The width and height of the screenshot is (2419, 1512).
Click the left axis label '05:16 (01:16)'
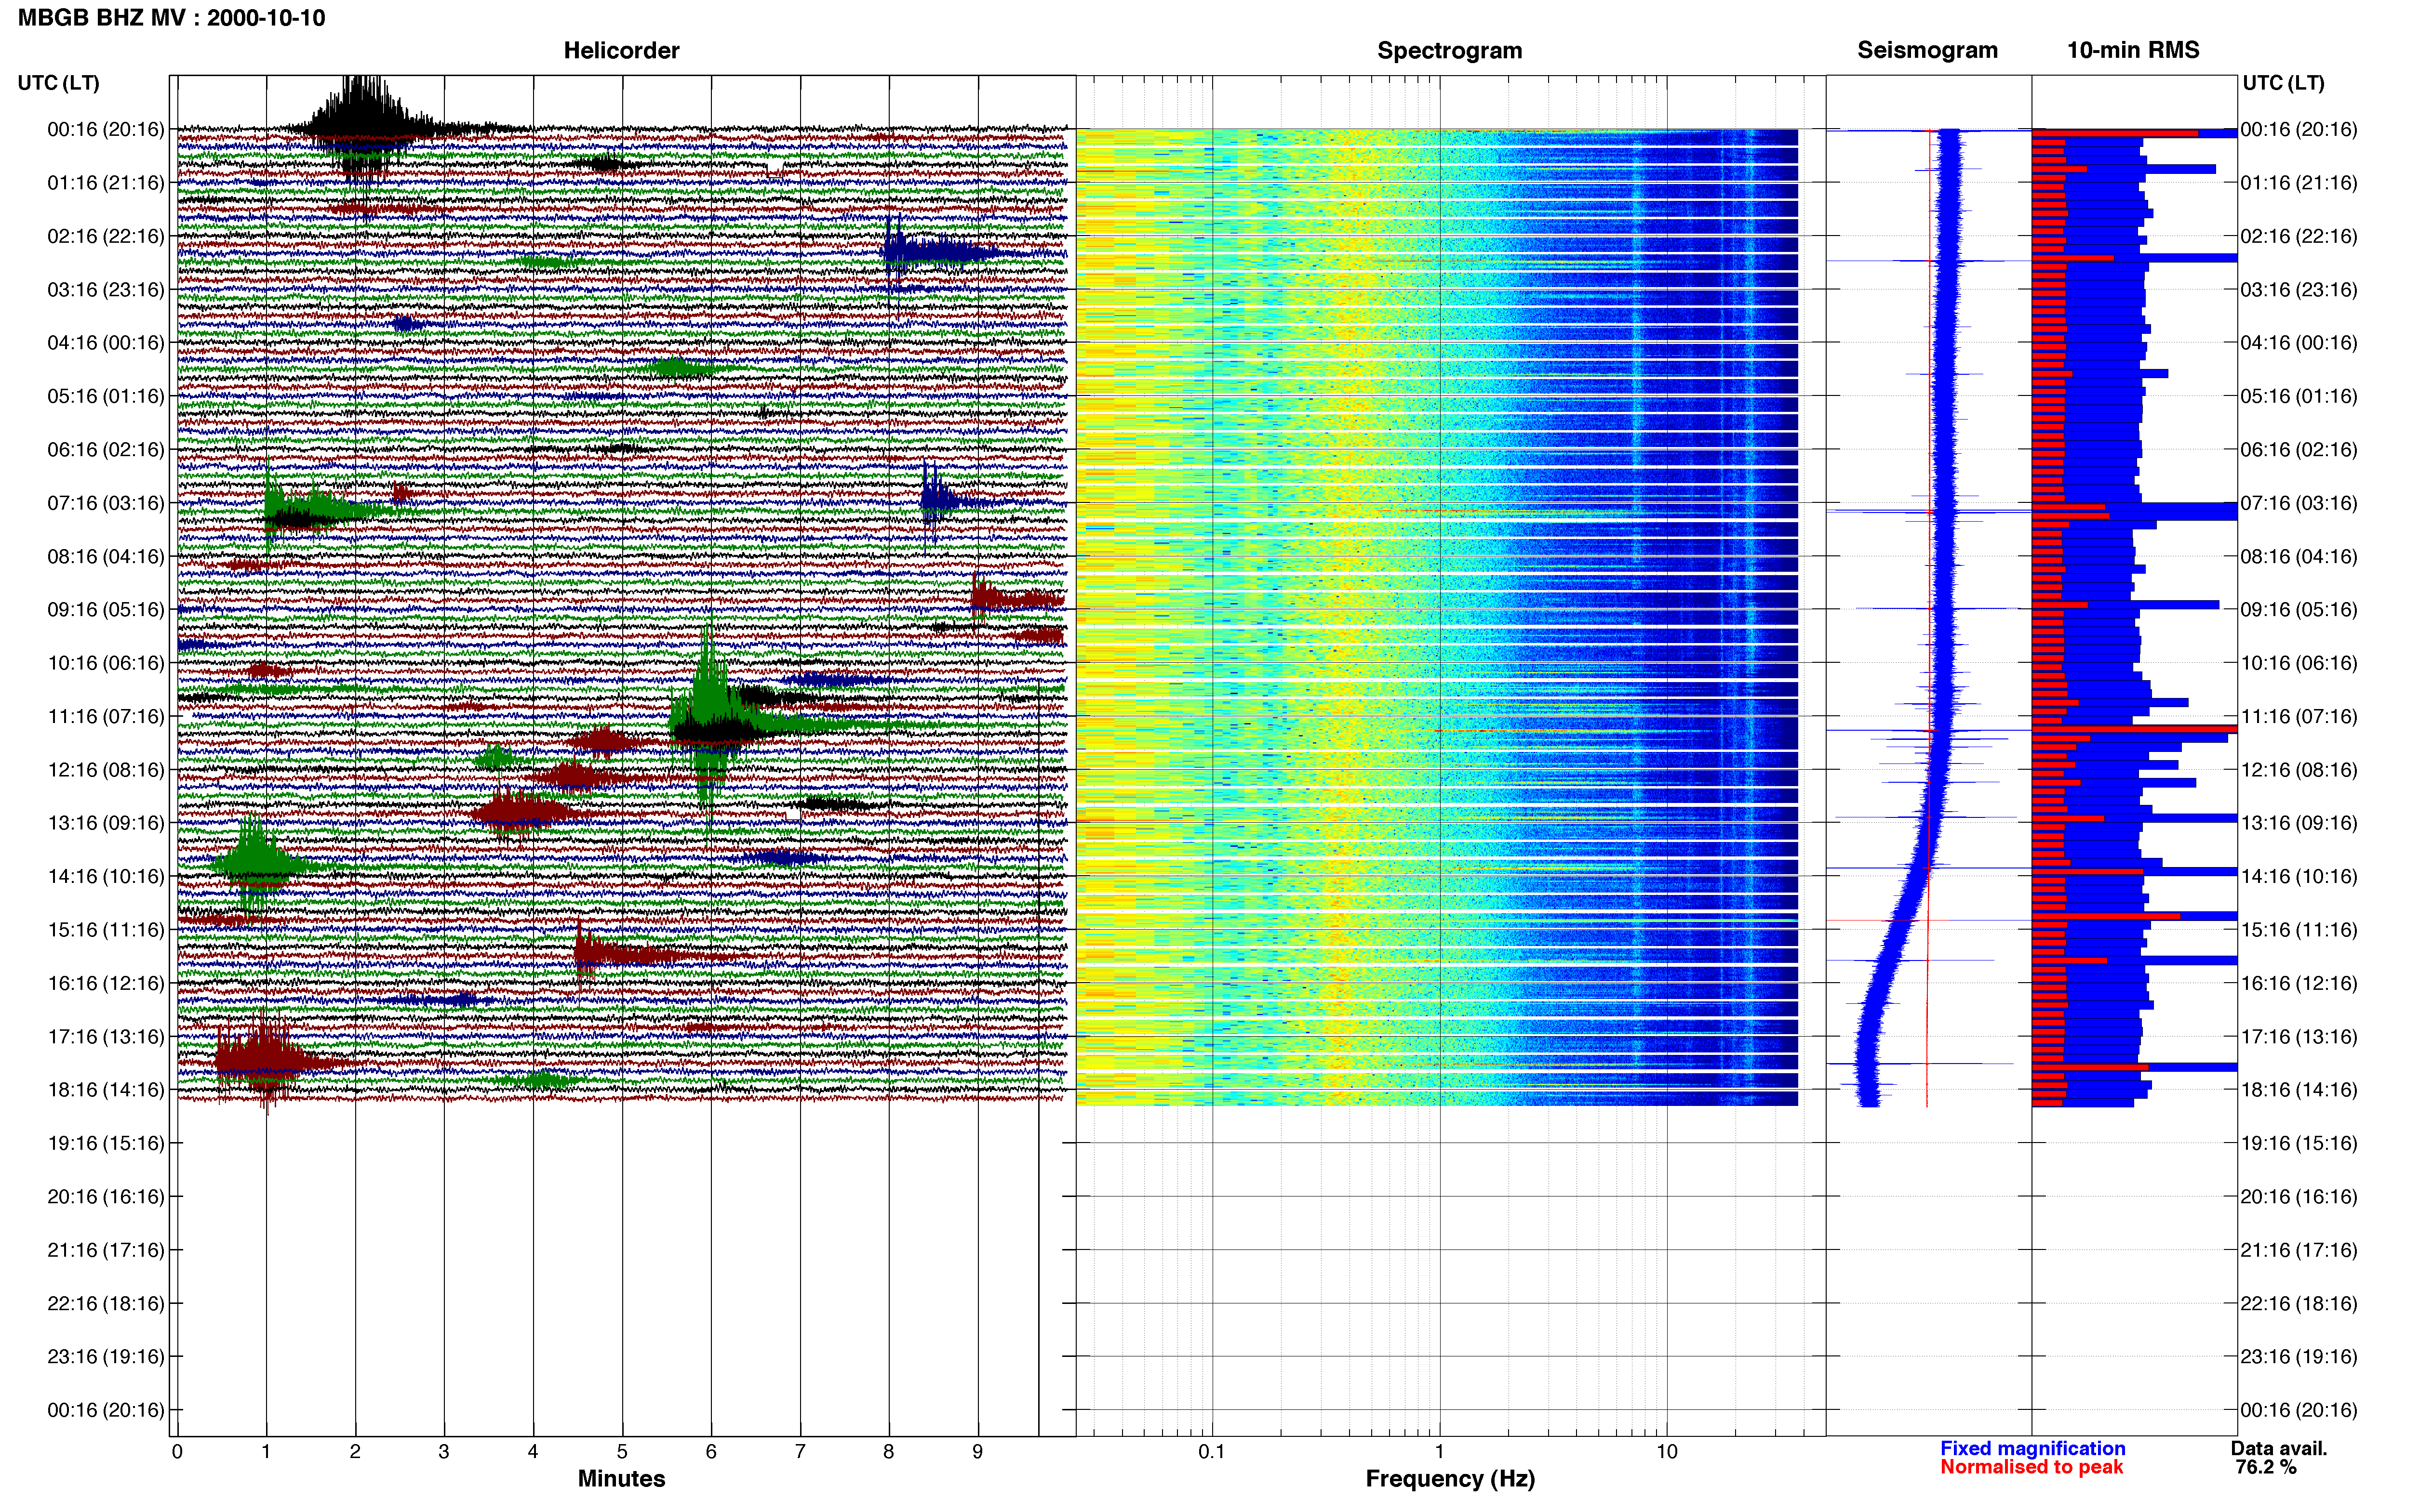pyautogui.click(x=105, y=396)
